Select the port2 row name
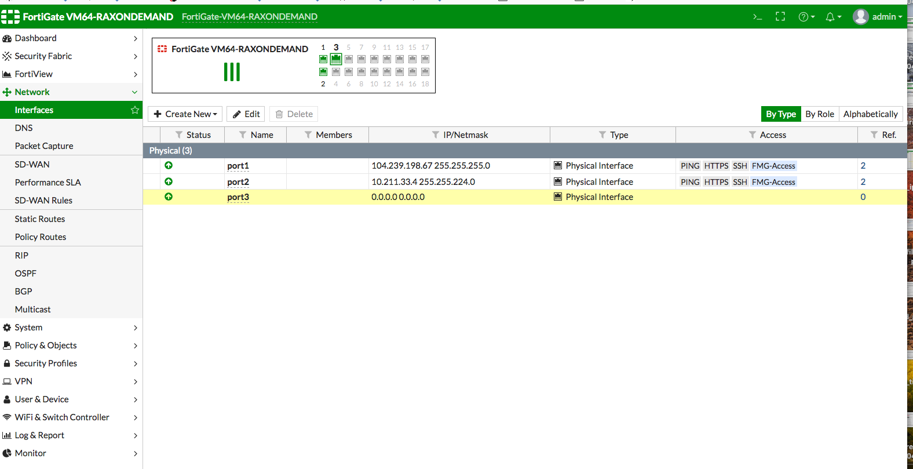 pyautogui.click(x=238, y=182)
